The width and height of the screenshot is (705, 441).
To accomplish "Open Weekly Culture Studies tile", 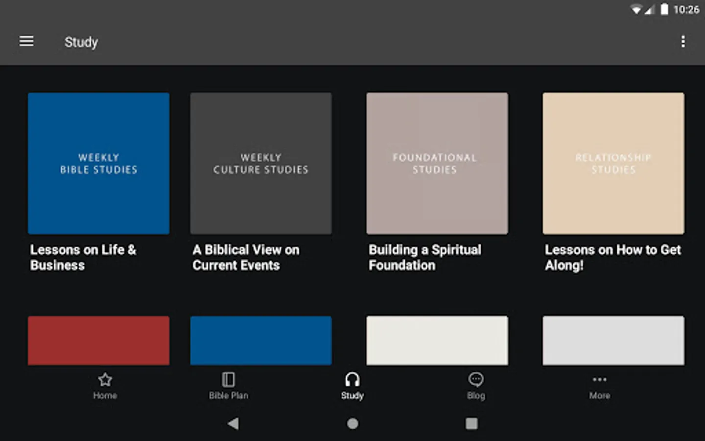I will (261, 163).
